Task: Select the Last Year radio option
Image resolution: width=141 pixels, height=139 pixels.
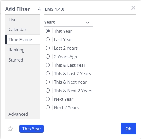Action: [x=48, y=39]
